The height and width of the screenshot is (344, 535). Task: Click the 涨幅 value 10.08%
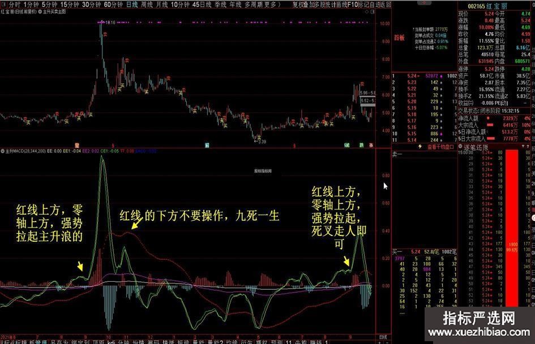486,27
